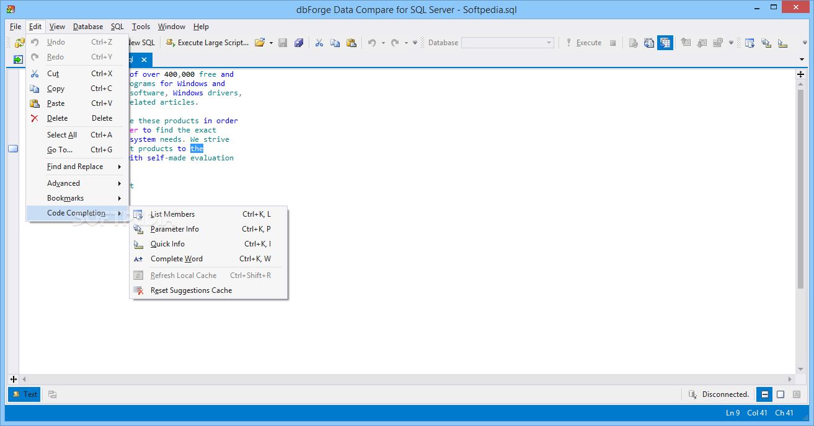Click the Save All toolbar icon

[299, 43]
